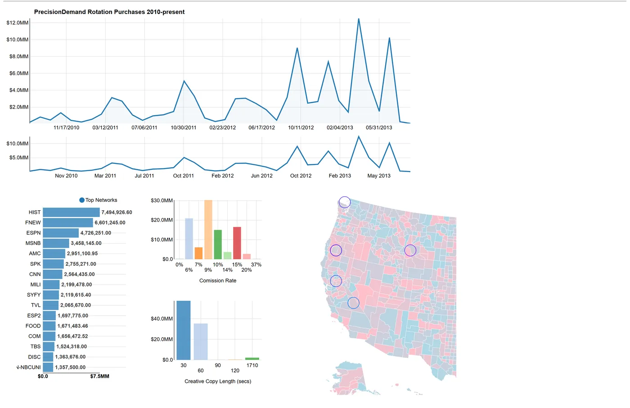Select the southernmost circle marker on map
This screenshot has width=630, height=408.
point(354,303)
